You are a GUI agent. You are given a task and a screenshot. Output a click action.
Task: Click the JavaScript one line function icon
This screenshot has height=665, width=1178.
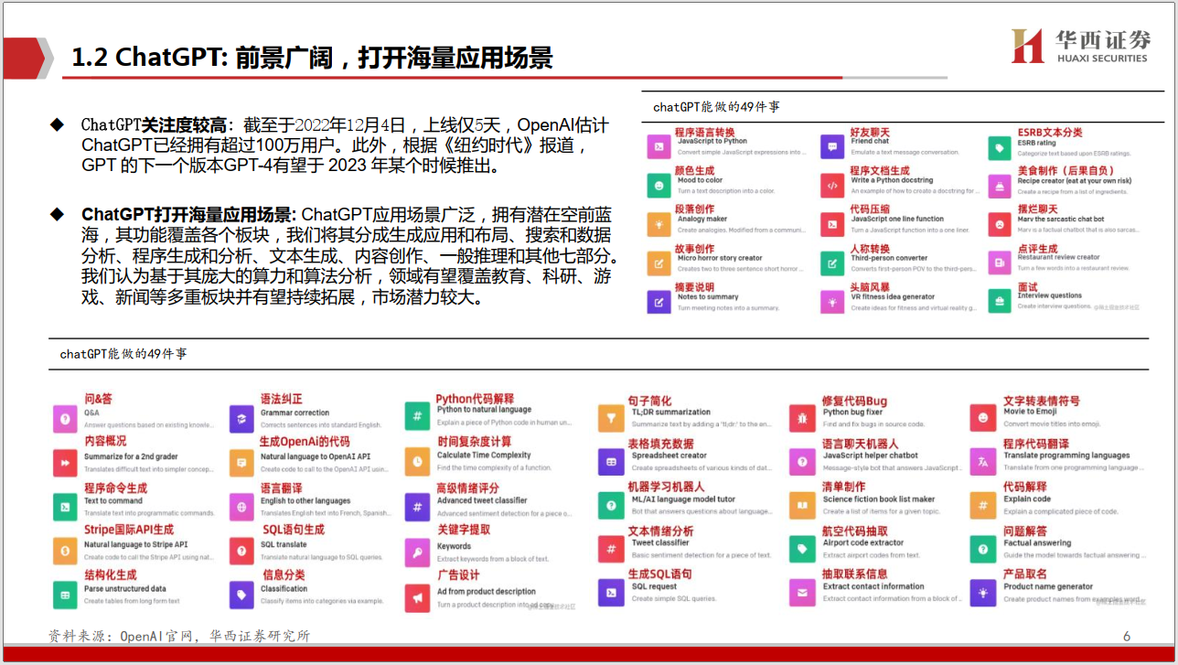pyautogui.click(x=832, y=224)
